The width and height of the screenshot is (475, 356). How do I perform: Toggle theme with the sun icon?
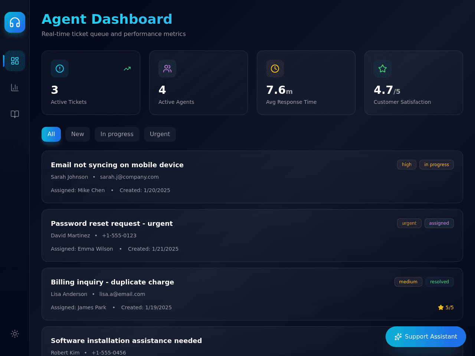point(15,334)
